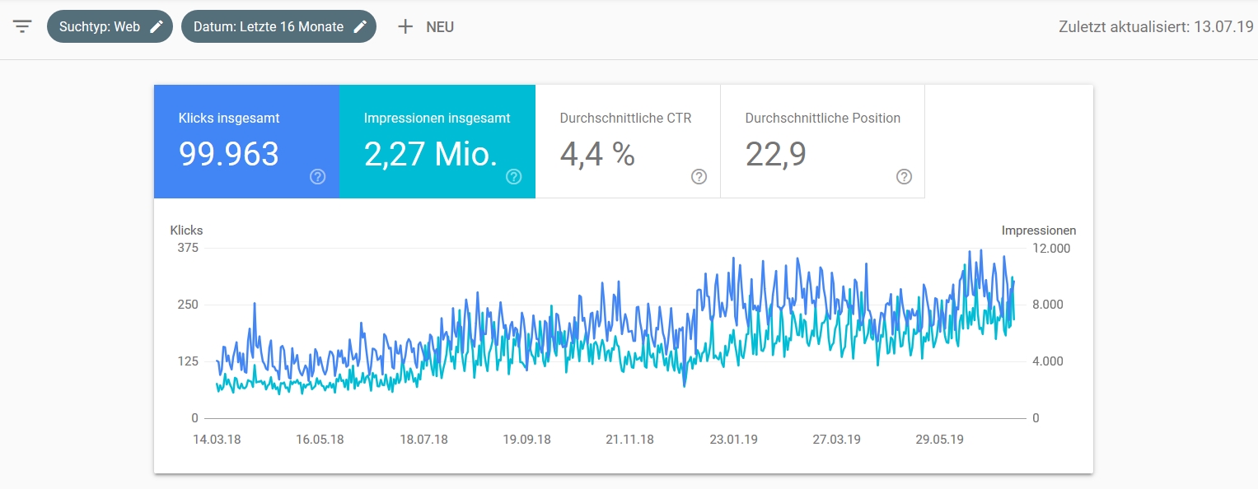The height and width of the screenshot is (489, 1258).
Task: Open the Suchtyp: Web filter dropdown
Action: coord(99,26)
